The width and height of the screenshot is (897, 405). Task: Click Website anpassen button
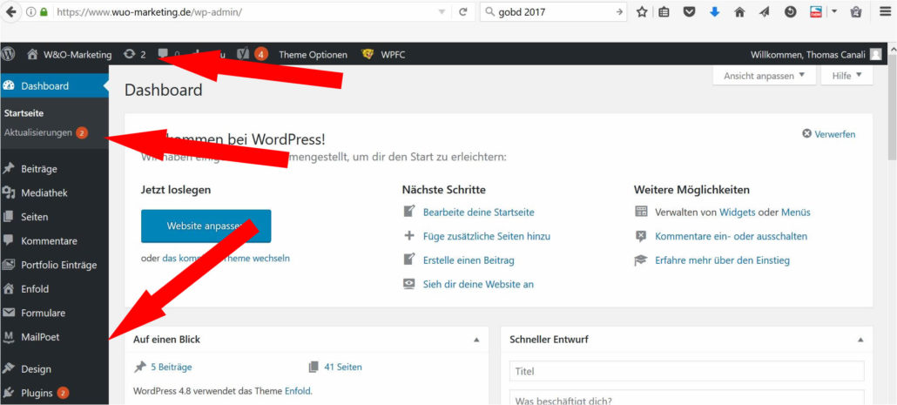click(206, 226)
